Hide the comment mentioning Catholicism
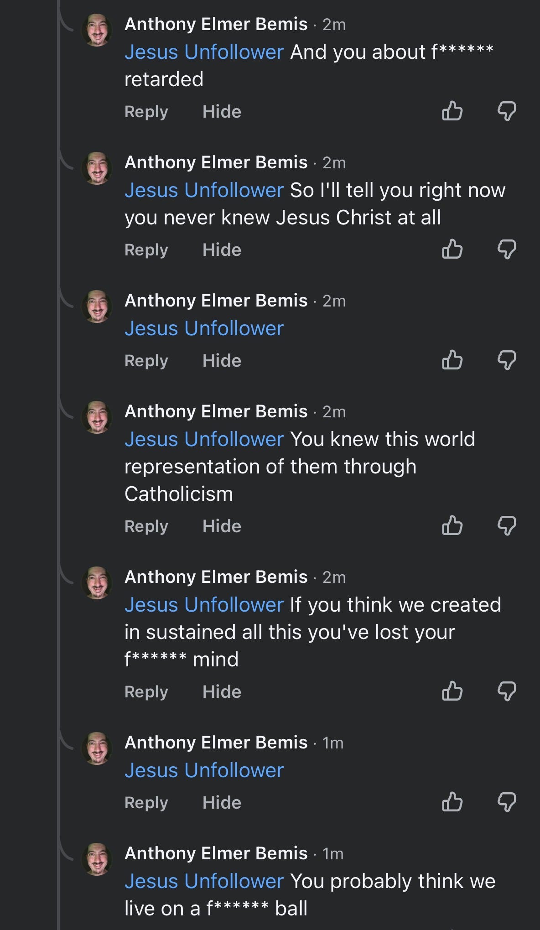540x930 pixels. pyautogui.click(x=222, y=526)
